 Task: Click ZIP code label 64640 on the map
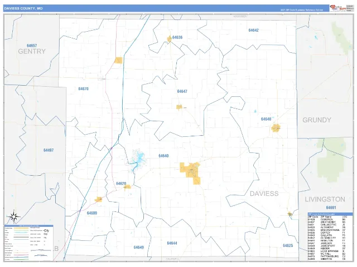click(x=163, y=156)
